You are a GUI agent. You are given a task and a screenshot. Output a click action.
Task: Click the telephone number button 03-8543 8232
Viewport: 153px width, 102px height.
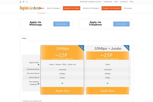coord(121,24)
